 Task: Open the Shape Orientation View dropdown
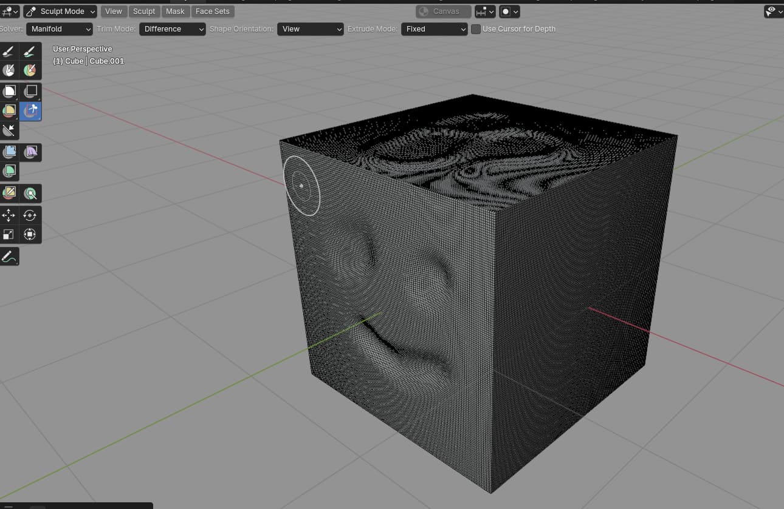[311, 29]
